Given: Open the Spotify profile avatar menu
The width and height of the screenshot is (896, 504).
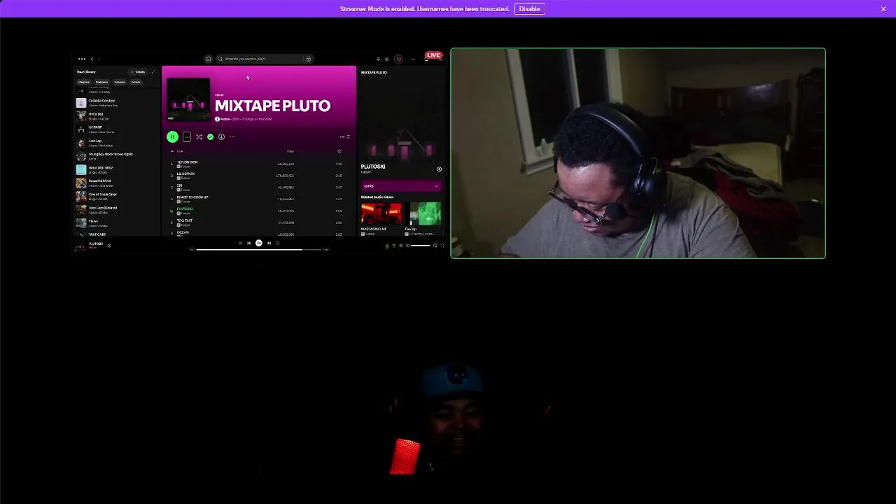Looking at the screenshot, I should [x=398, y=59].
